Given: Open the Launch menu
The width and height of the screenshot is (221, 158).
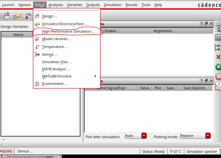Looking at the screenshot, I should (x=8, y=5).
